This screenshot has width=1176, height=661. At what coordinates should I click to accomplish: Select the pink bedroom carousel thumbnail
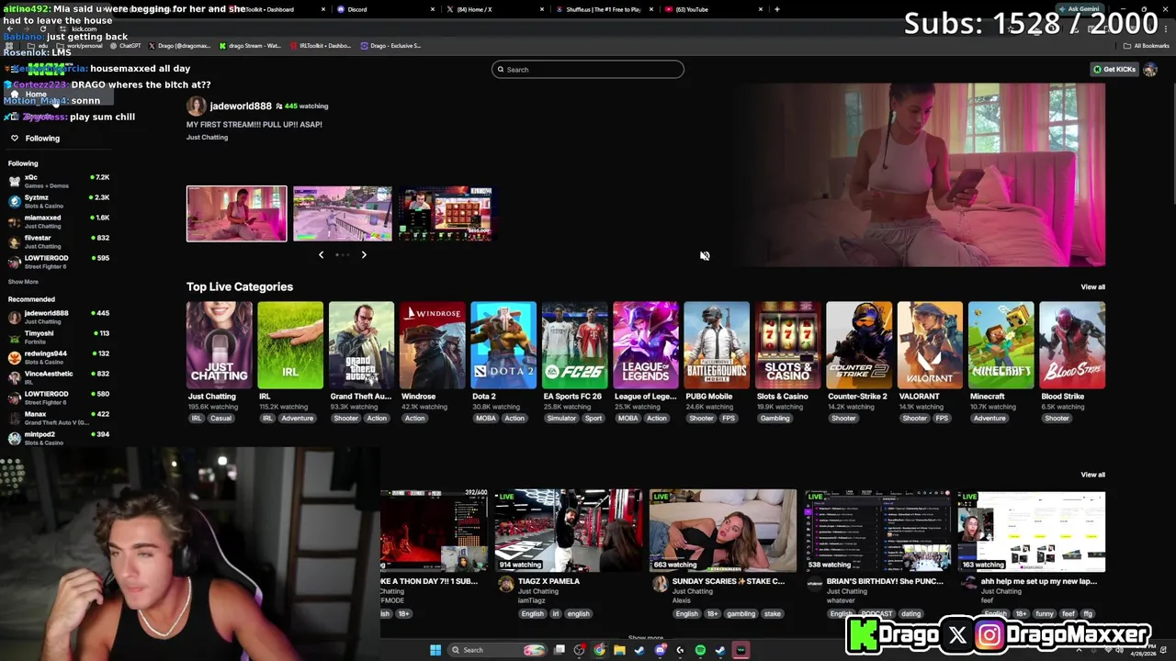[236, 214]
